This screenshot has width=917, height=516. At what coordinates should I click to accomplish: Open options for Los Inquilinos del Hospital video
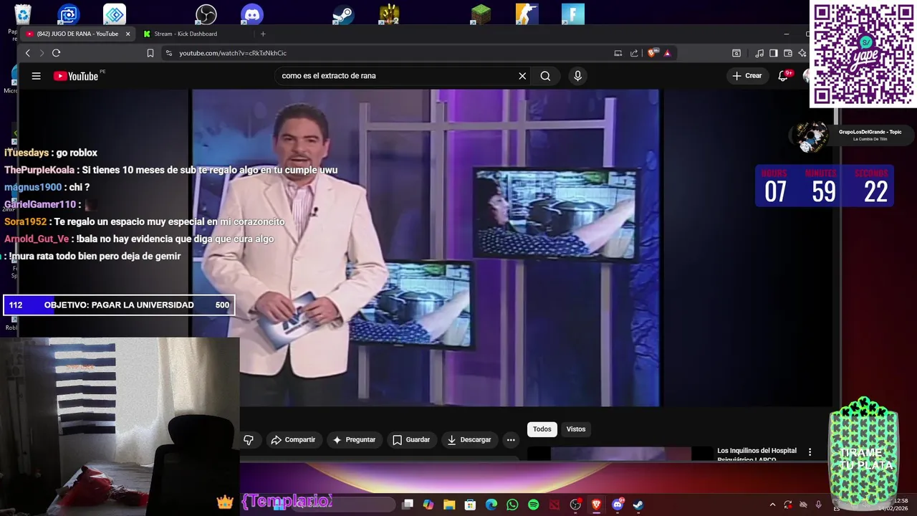tap(810, 452)
